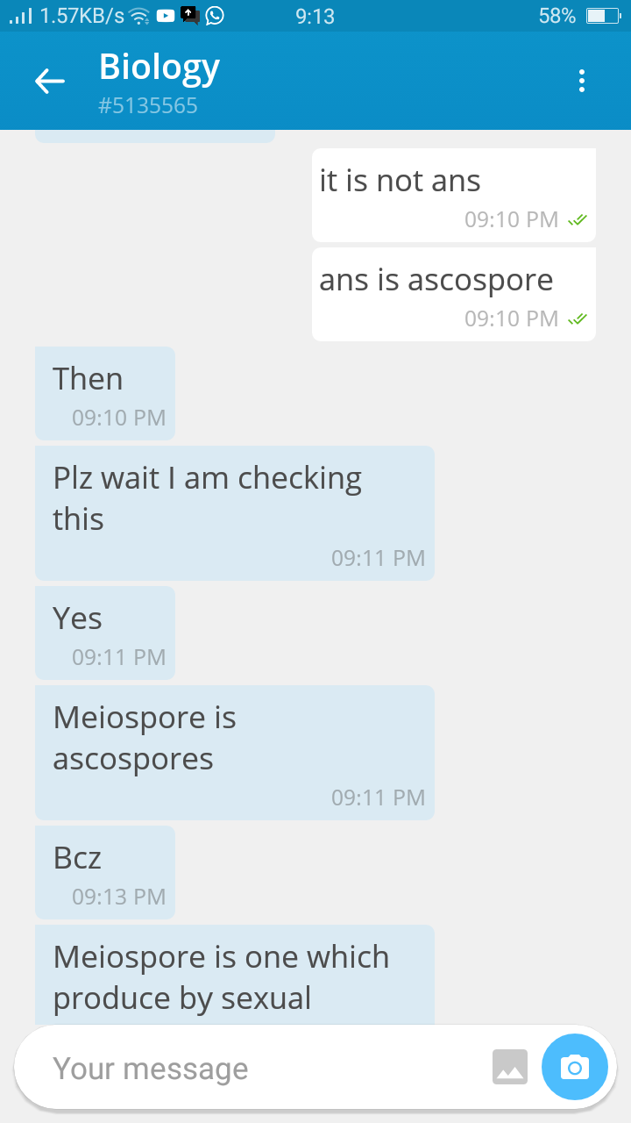Image resolution: width=631 pixels, height=1123 pixels.
Task: Tap the gallery image attachment icon
Action: pyautogui.click(x=510, y=1068)
